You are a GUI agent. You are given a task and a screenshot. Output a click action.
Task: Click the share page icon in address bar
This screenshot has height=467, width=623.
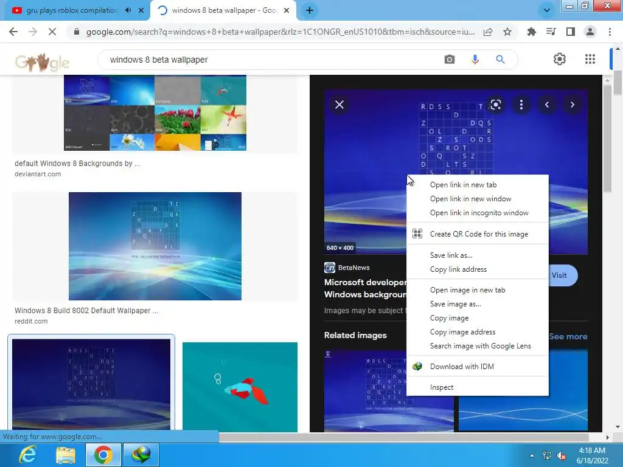click(x=488, y=32)
